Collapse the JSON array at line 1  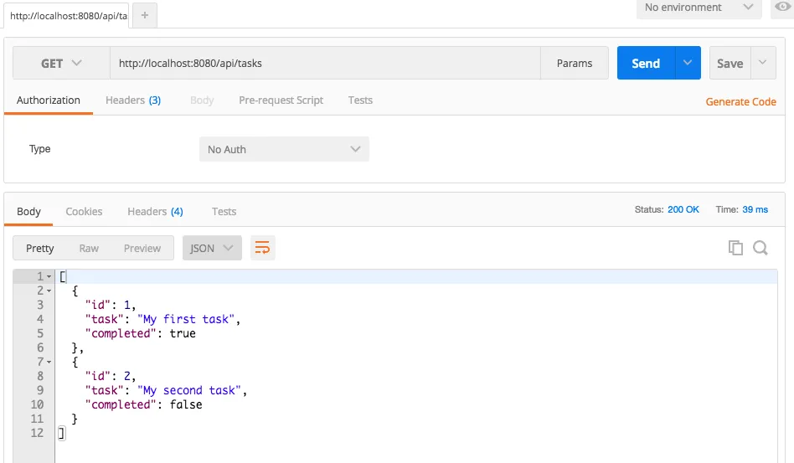[49, 276]
